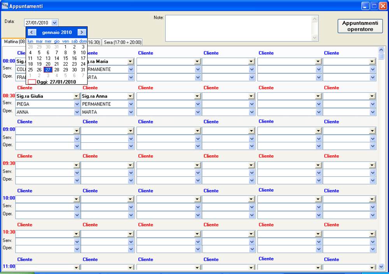
Task: Open third-column client dropdown at 09:30
Action: [198, 165]
